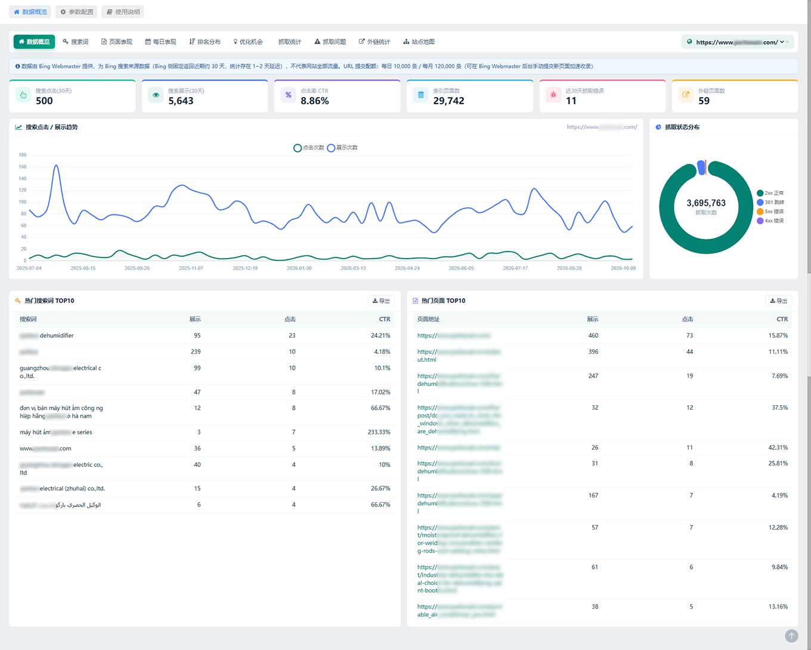Open the site URL dropdown selector

tap(738, 42)
